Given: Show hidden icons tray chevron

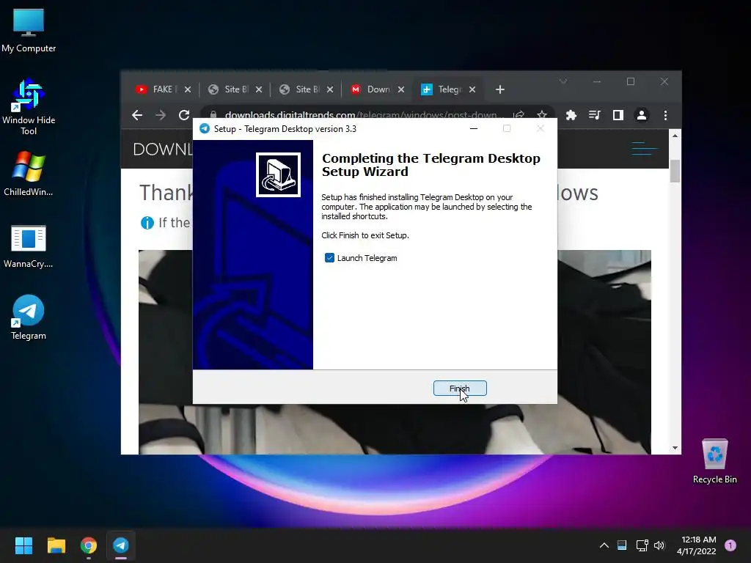Looking at the screenshot, I should pos(604,545).
